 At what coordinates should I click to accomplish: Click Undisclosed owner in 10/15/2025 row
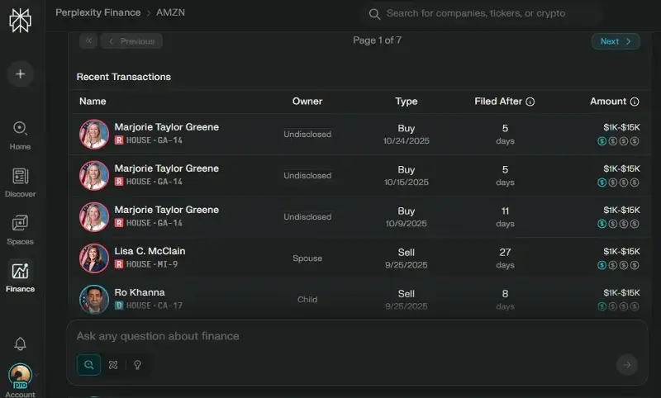307,176
